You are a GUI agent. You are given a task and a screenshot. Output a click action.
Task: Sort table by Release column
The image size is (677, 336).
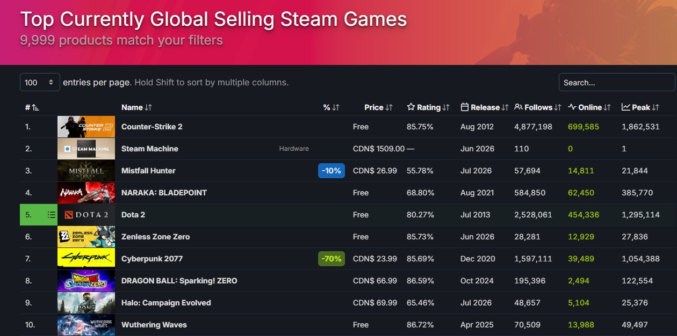(485, 107)
